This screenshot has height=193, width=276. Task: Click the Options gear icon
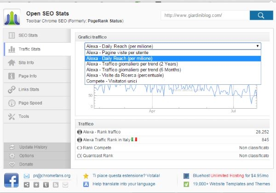click(x=12, y=155)
